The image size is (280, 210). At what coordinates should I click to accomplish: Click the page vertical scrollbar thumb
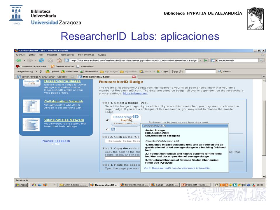pos(264,128)
